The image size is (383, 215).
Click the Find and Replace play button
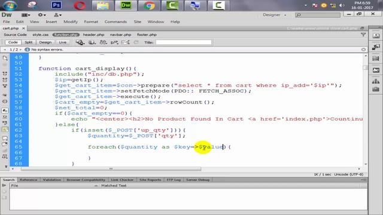pos(4,186)
